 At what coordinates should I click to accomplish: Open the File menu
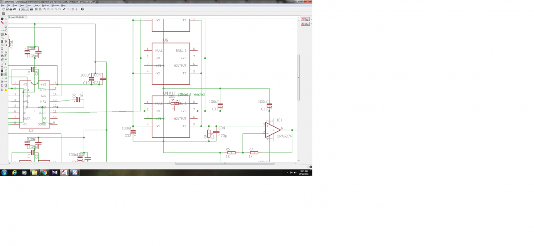point(3,5)
